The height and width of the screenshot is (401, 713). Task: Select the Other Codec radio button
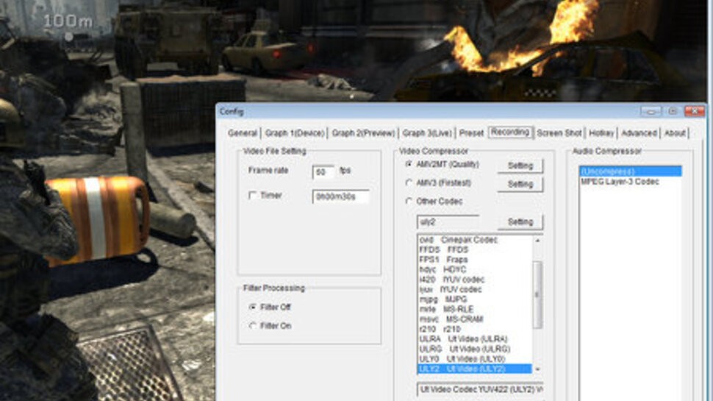point(409,201)
